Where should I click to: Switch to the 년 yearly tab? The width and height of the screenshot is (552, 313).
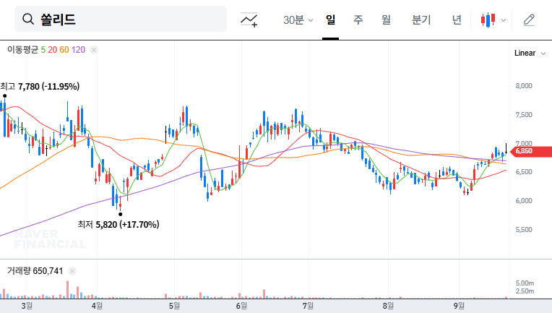(x=457, y=20)
